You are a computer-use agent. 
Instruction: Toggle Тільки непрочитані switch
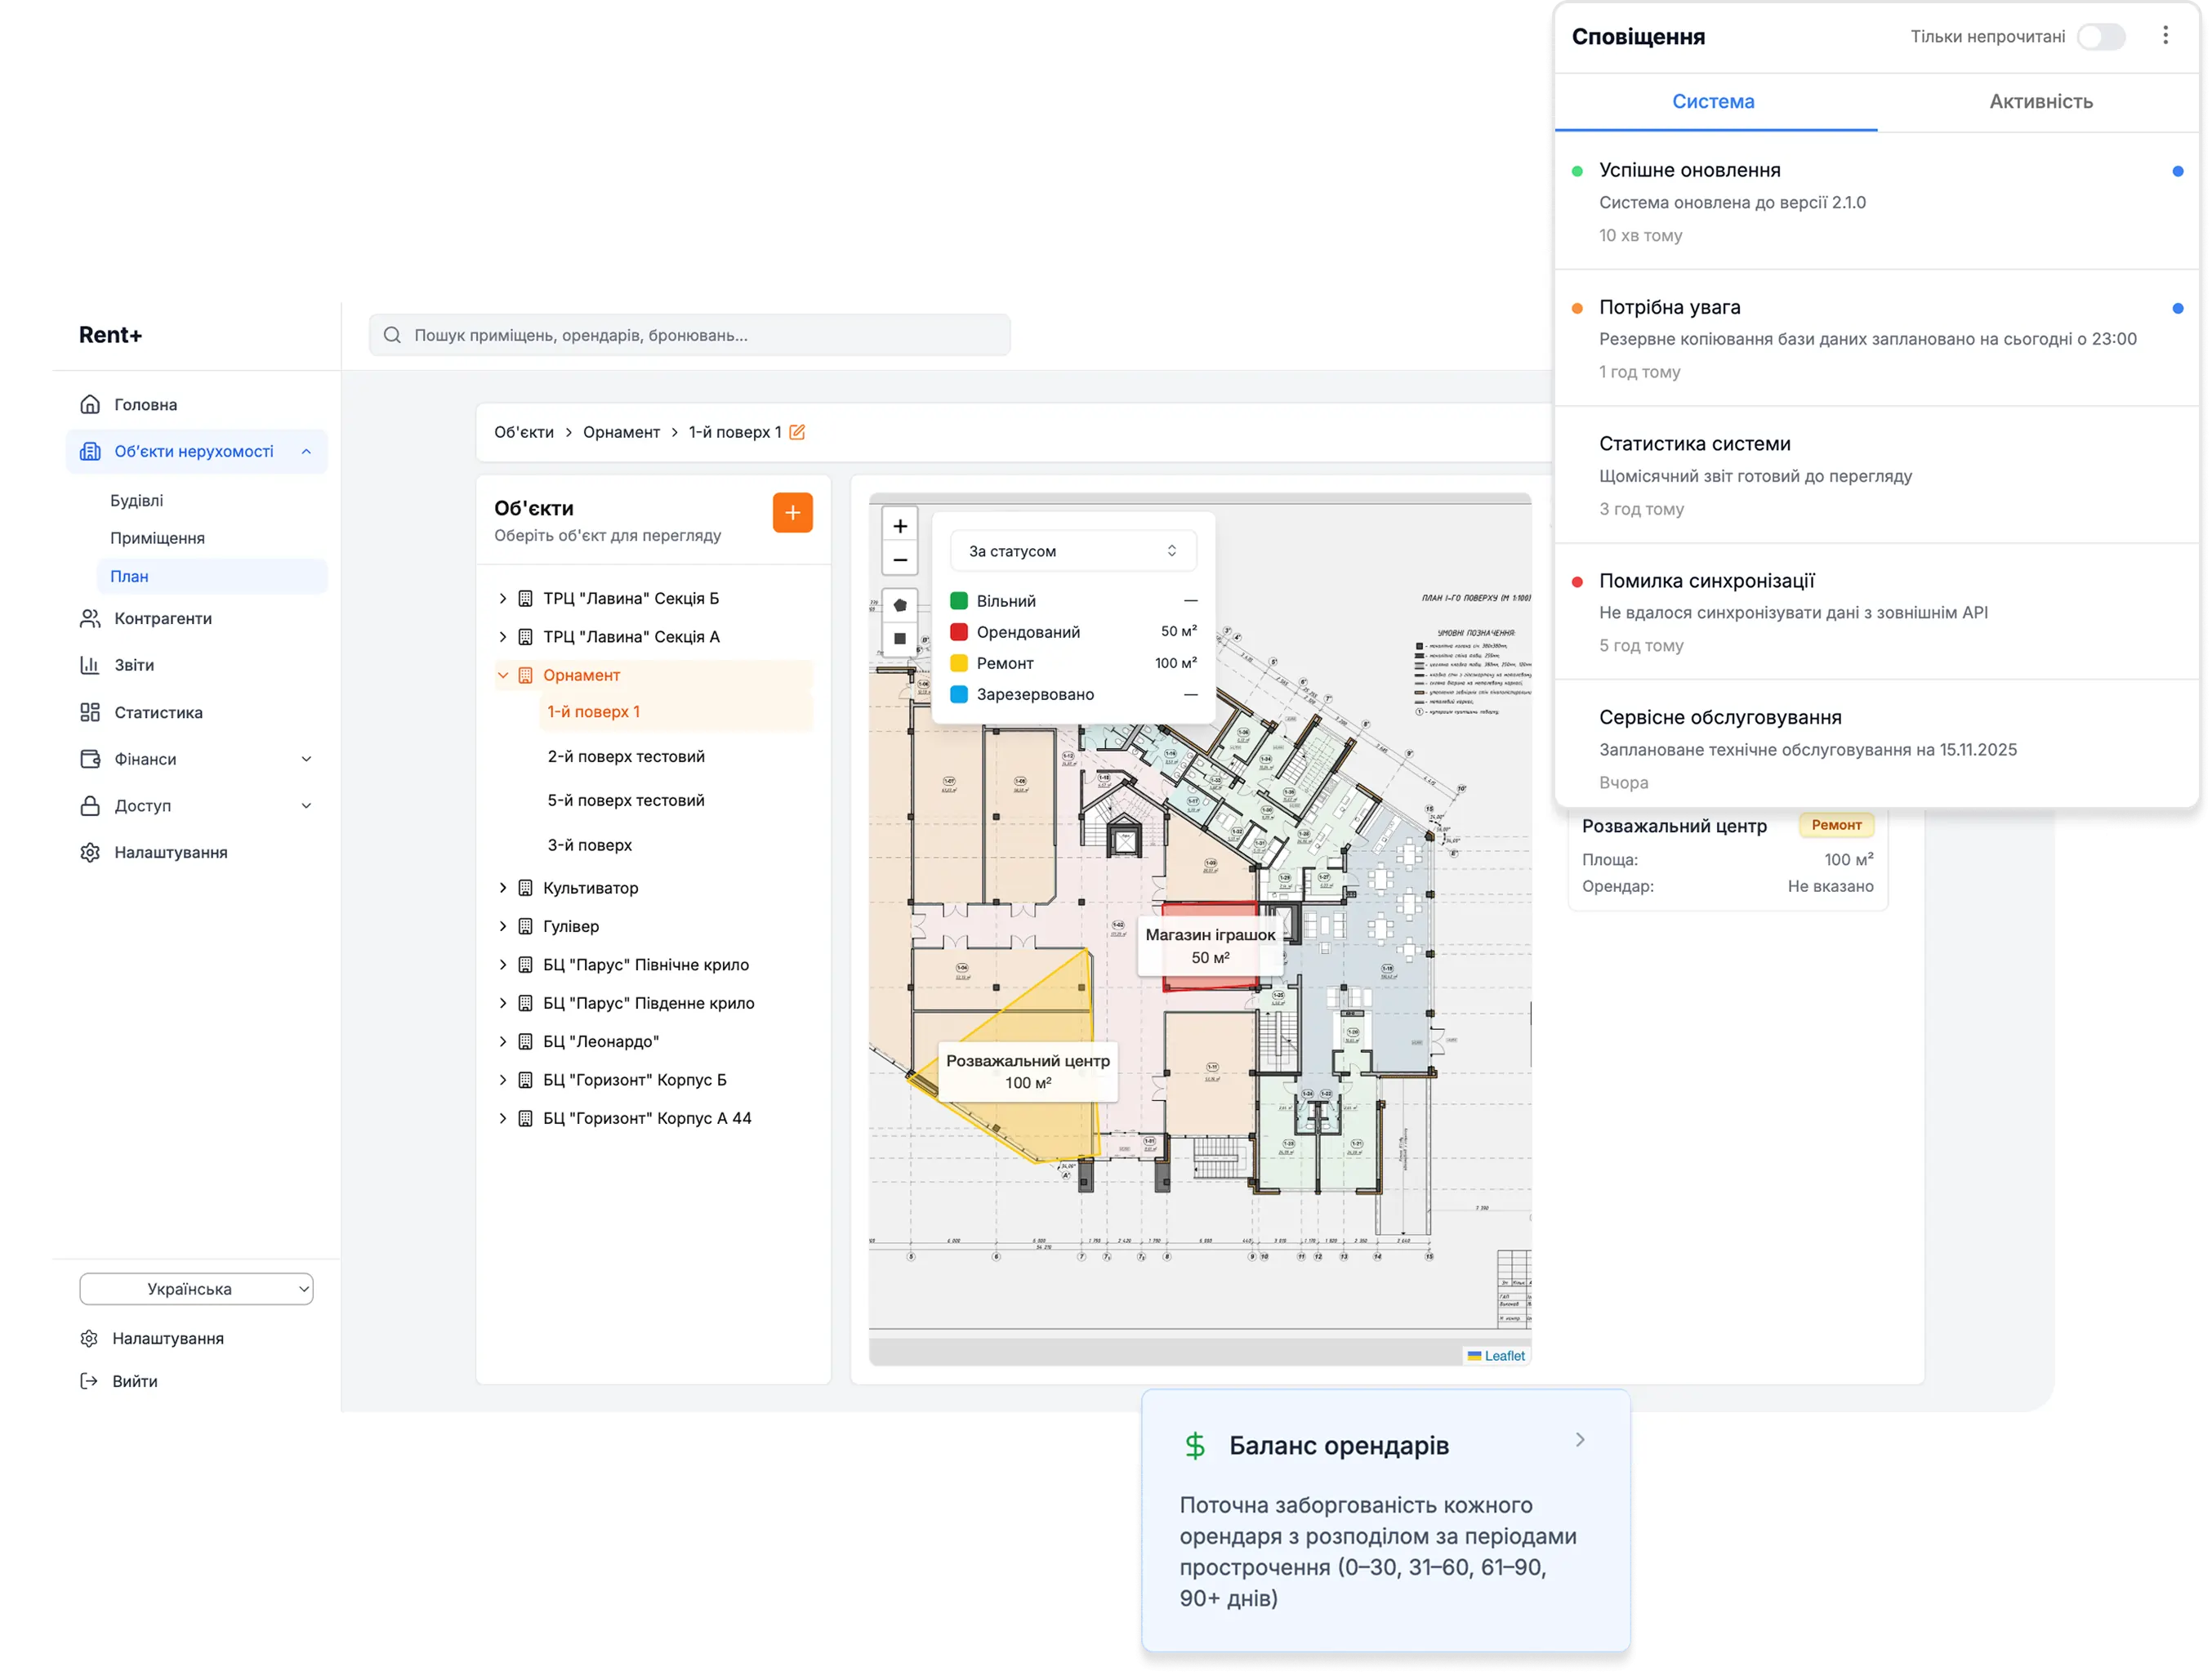point(2100,37)
